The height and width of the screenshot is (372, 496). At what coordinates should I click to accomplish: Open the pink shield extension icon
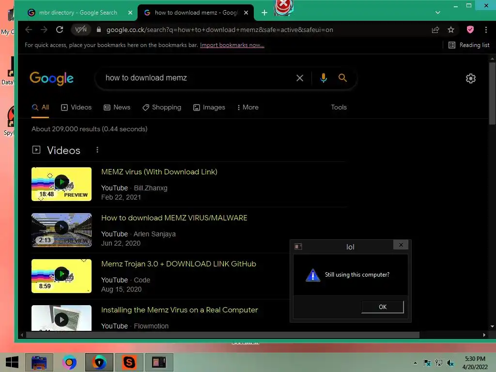tap(470, 30)
